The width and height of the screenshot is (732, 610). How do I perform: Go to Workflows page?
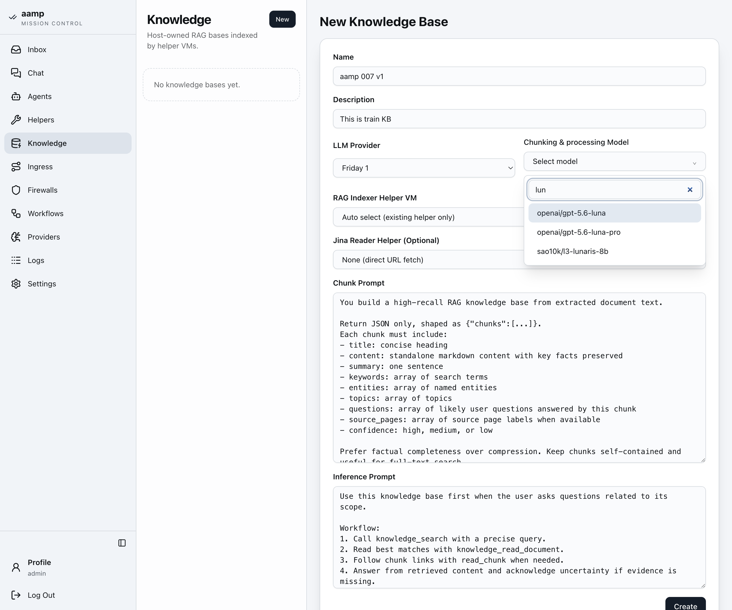pyautogui.click(x=68, y=213)
